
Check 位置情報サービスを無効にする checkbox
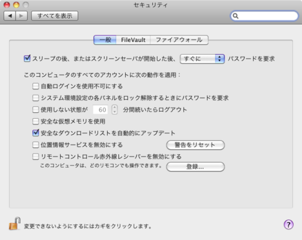[x=35, y=145]
